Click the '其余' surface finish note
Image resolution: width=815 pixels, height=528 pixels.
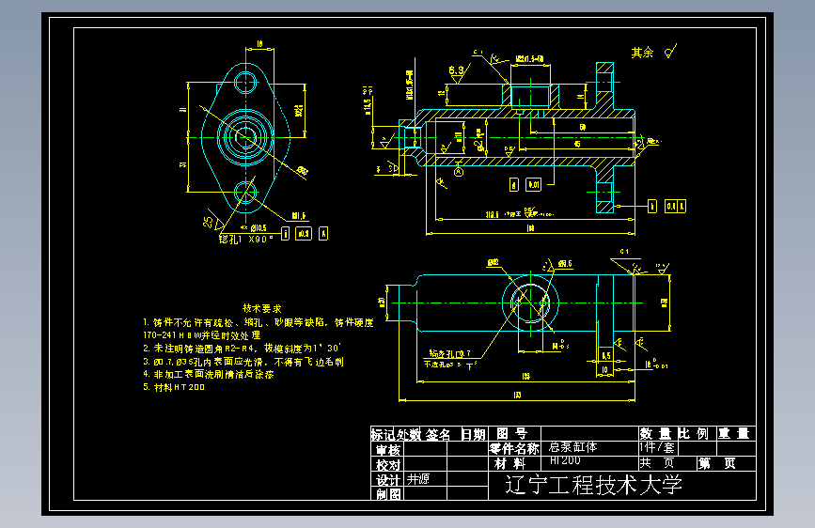pos(642,53)
